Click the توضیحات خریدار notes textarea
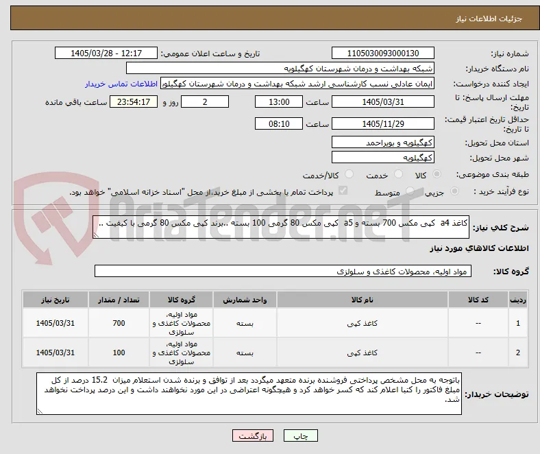Viewport: 540px width, 454px height. click(249, 394)
